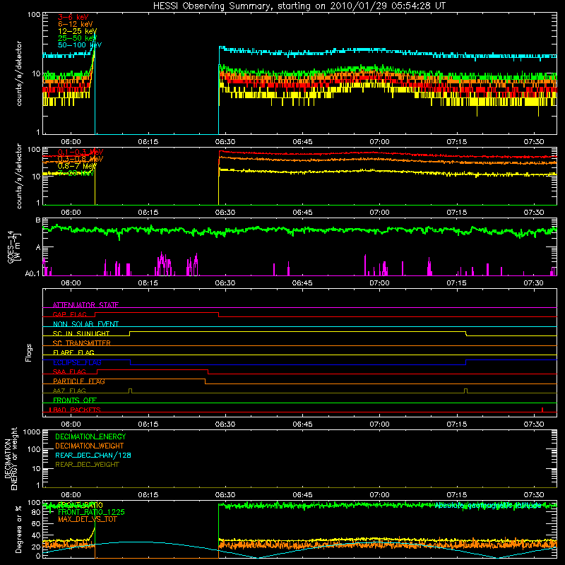The image size is (565, 565).
Task: Select the 06:15 tick label under the GOES plot
Action: click(148, 283)
